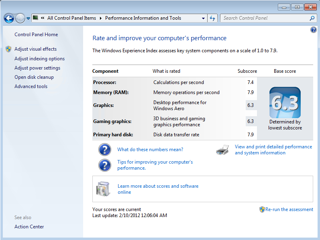Open 'What do these numbers mean?' link
Screen dimensions: 320x240
pyautogui.click(x=150, y=150)
